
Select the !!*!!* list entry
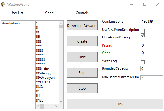[x=40, y=91]
